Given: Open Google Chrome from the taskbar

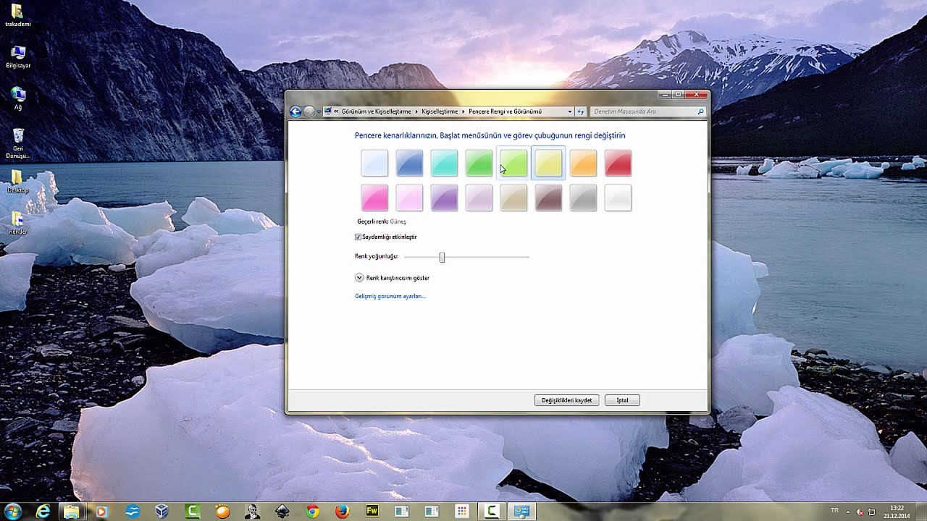Looking at the screenshot, I should (313, 510).
